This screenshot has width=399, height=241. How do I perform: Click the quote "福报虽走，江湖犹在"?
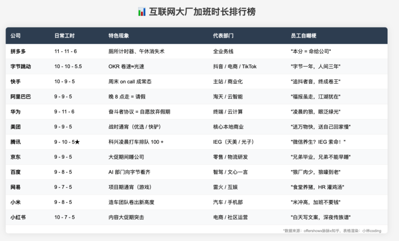(316, 97)
